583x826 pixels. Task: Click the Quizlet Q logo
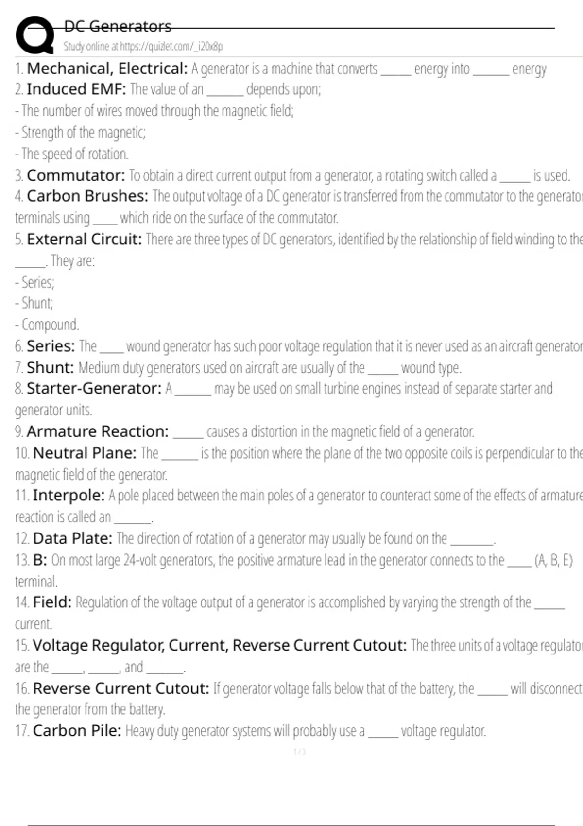pos(35,35)
